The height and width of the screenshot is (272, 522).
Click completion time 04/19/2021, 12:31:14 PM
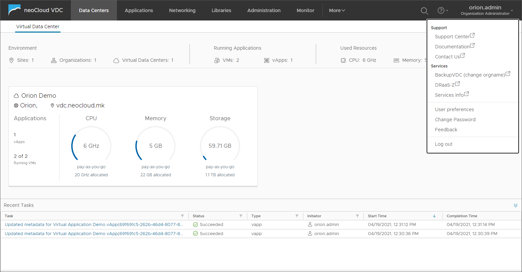(x=471, y=225)
